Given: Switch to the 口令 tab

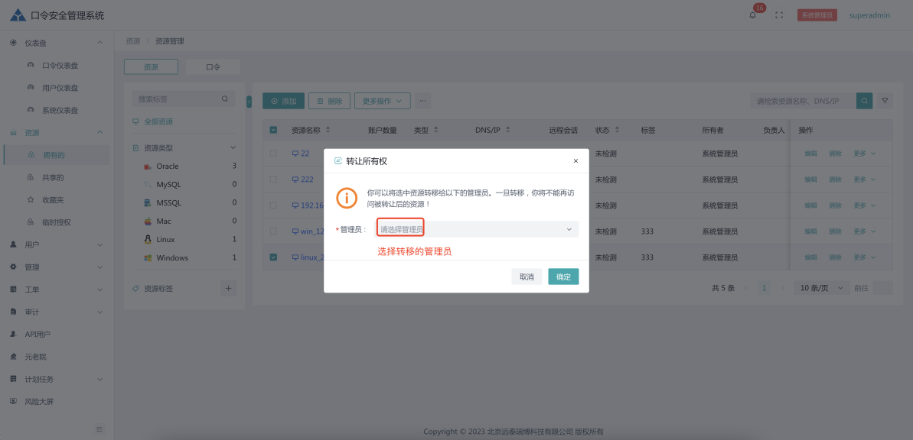Looking at the screenshot, I should pyautogui.click(x=213, y=67).
